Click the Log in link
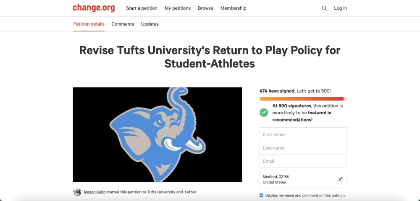Viewport: 420px width, 201px height. point(341,8)
